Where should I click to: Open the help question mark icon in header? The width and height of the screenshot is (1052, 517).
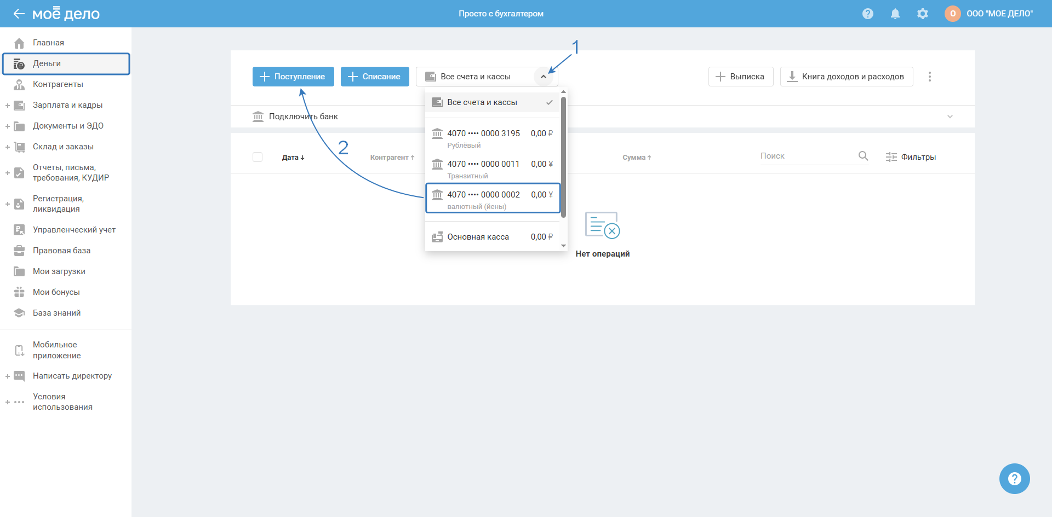[x=868, y=14]
